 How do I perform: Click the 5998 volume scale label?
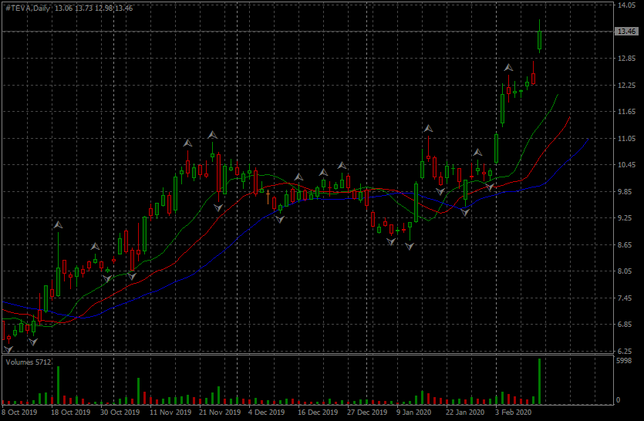(624, 361)
